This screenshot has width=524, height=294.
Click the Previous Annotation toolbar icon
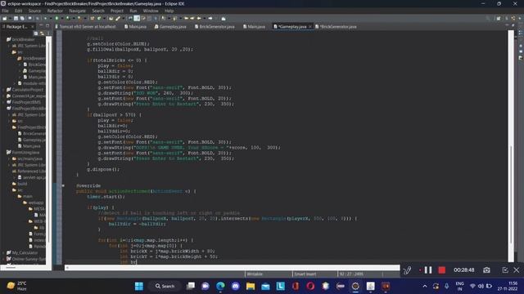pos(174,18)
